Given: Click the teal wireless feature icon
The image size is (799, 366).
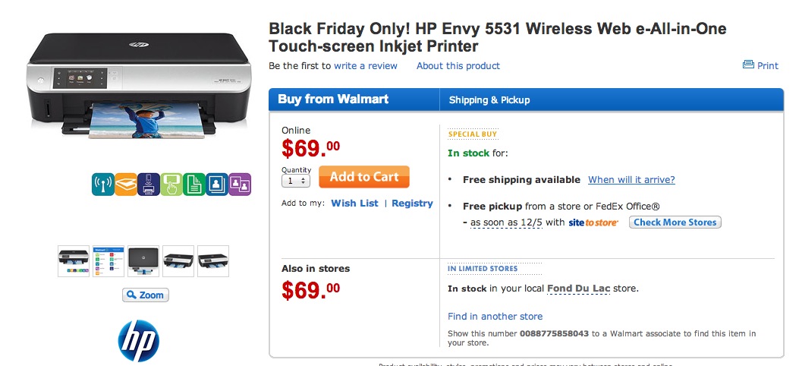Looking at the screenshot, I should (x=102, y=184).
